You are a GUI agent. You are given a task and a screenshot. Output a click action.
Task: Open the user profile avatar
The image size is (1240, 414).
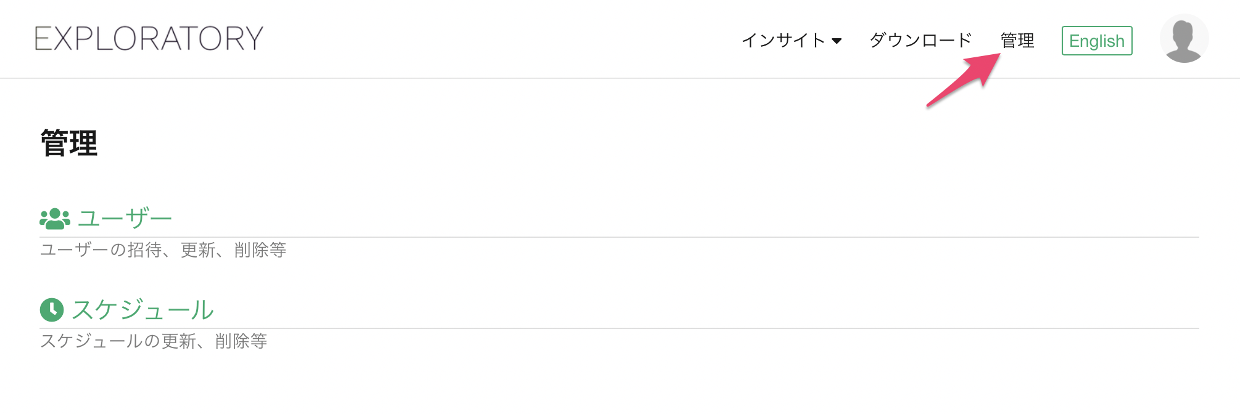[1184, 38]
